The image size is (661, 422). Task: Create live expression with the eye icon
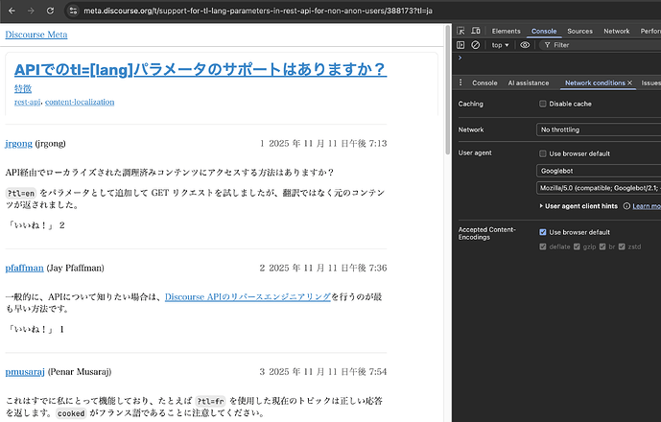coord(525,45)
